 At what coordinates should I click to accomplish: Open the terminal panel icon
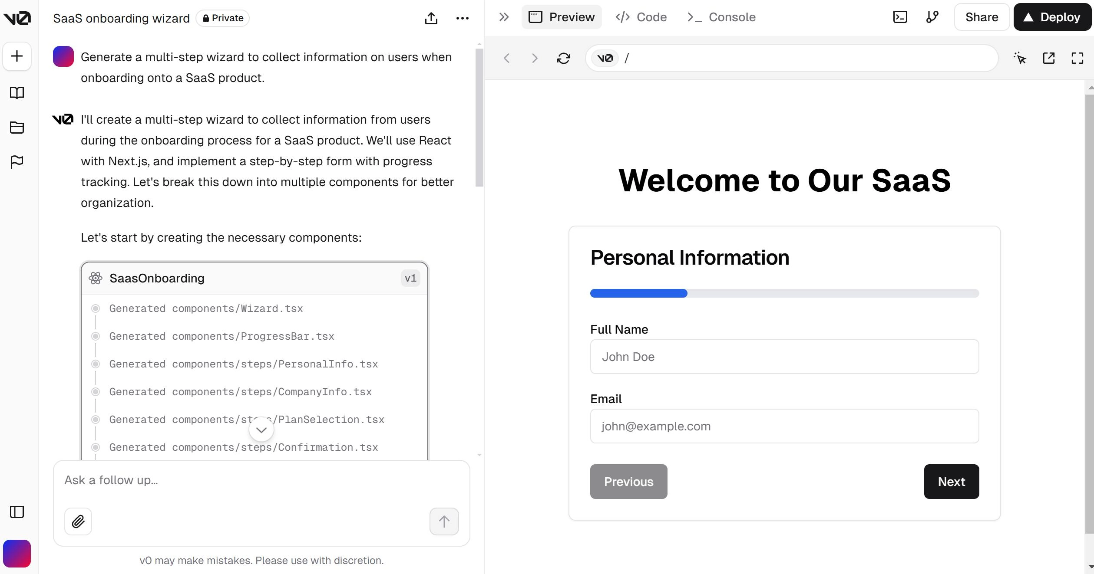[x=900, y=17]
